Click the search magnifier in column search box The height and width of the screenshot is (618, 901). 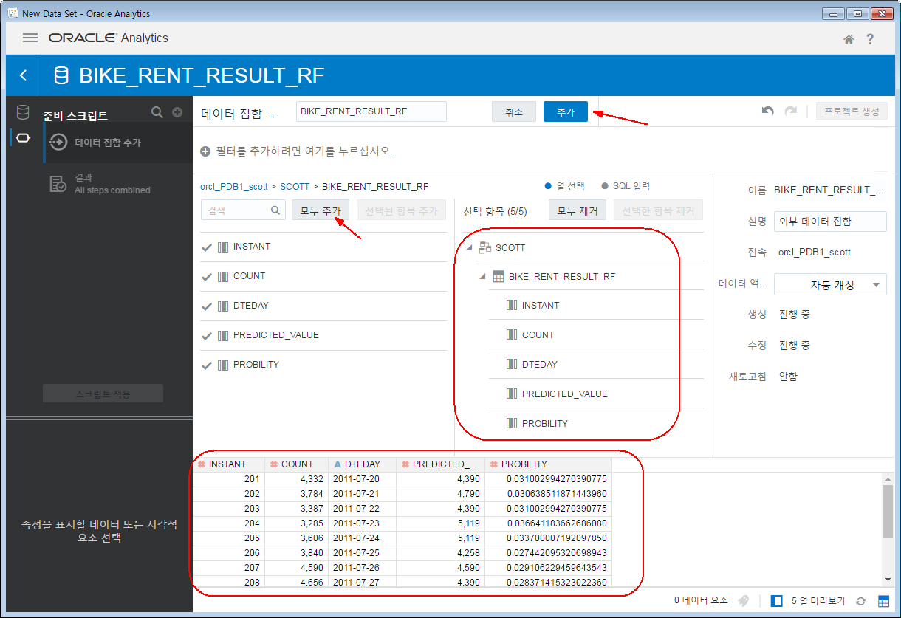click(x=275, y=210)
